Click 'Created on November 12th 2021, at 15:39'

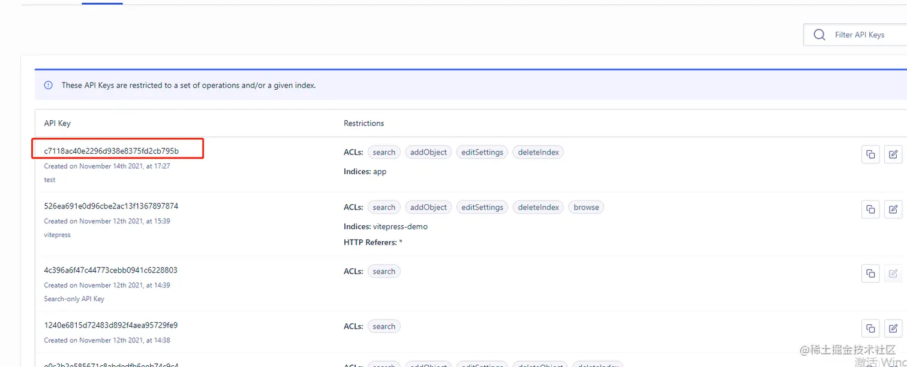(x=107, y=222)
